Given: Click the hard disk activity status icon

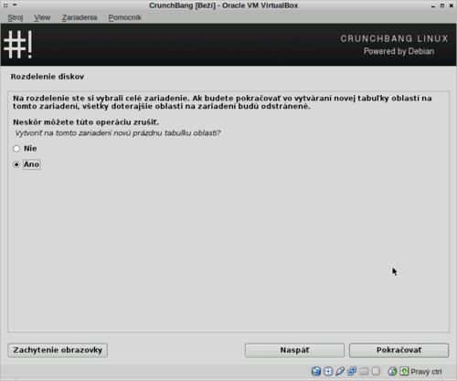Looking at the screenshot, I should [x=316, y=371].
